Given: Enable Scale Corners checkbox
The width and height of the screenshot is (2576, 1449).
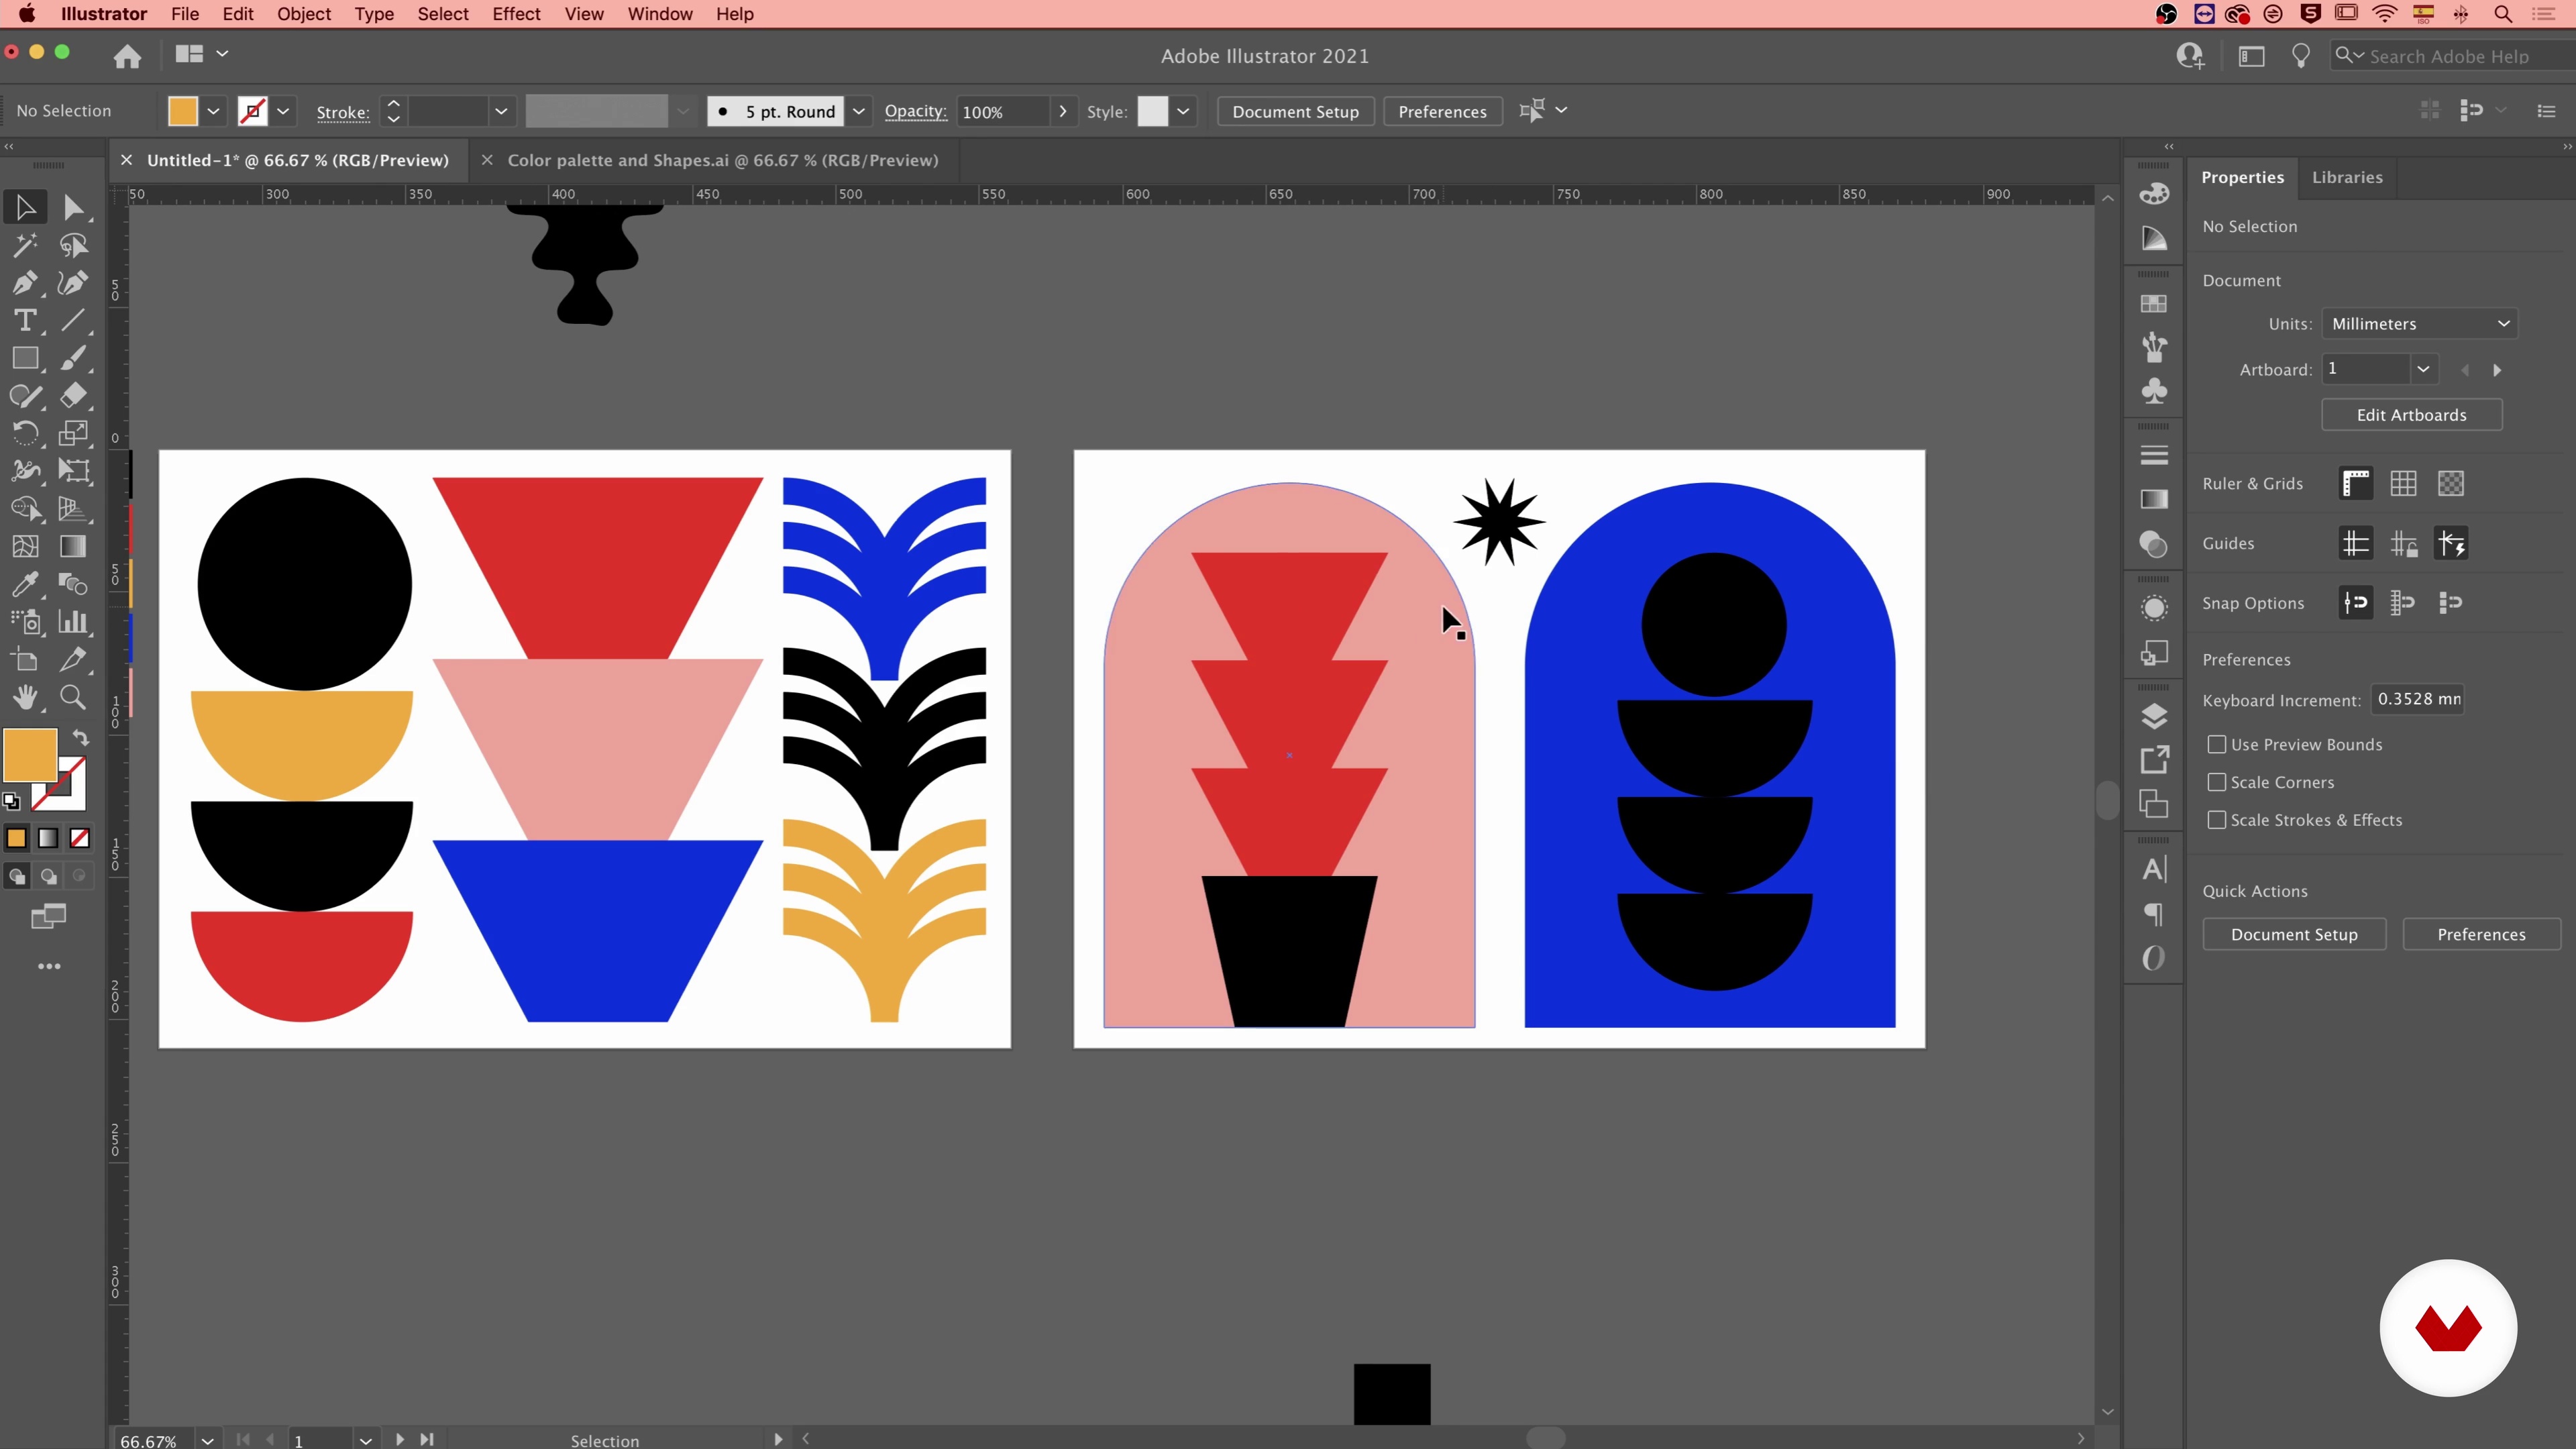Looking at the screenshot, I should click(2217, 782).
